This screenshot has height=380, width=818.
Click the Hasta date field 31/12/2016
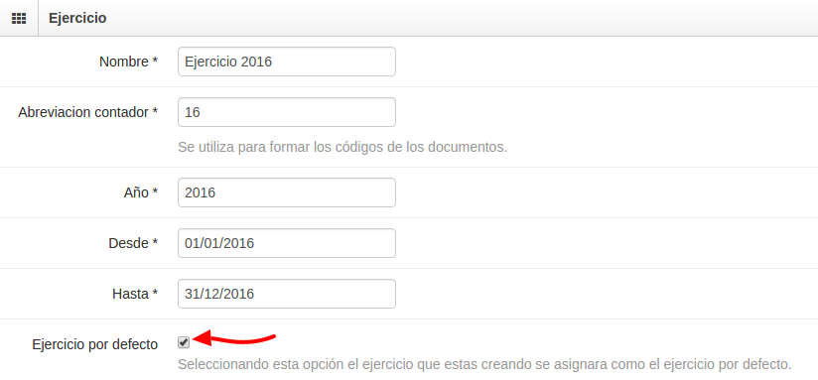[287, 294]
